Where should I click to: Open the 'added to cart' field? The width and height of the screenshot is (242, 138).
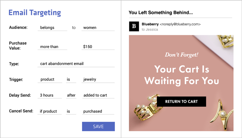[x=98, y=95]
